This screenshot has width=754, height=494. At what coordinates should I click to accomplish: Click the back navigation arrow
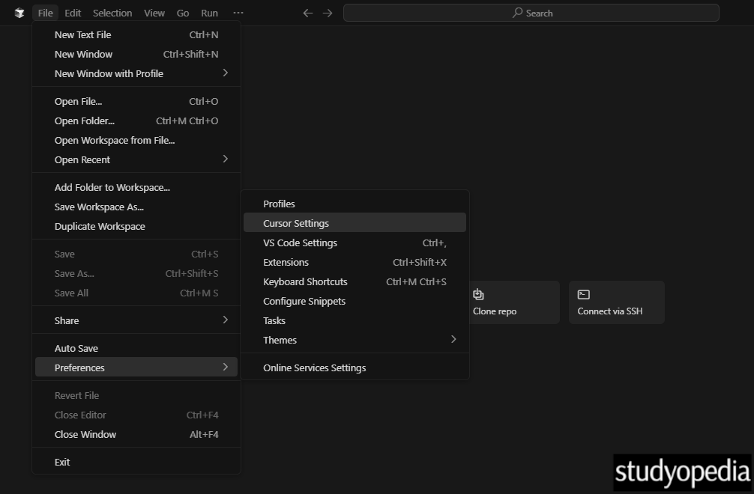(307, 13)
